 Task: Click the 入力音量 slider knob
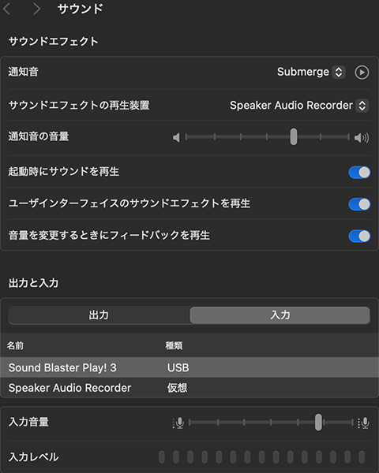pos(318,423)
